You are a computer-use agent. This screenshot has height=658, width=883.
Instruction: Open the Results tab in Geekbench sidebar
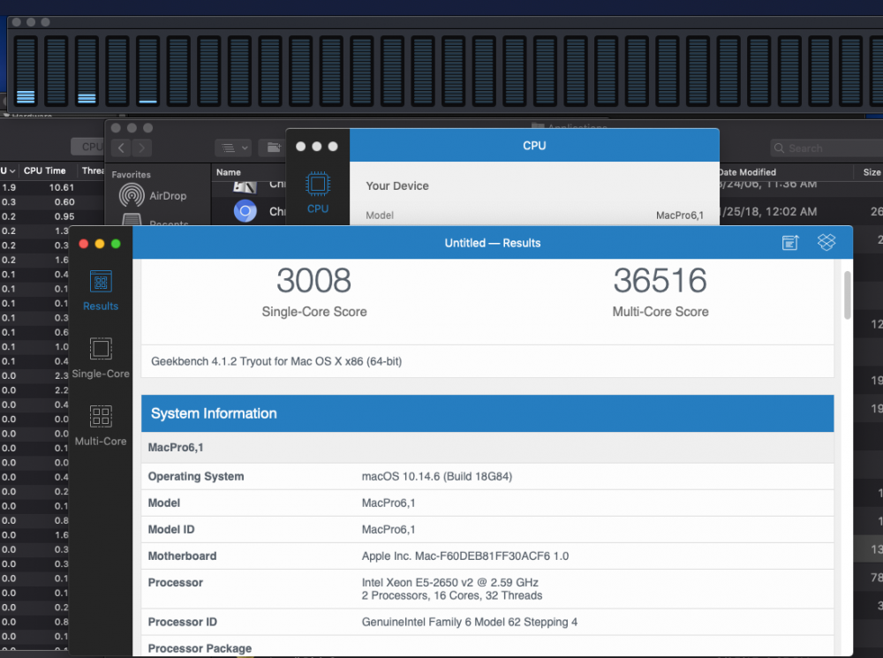click(x=101, y=291)
